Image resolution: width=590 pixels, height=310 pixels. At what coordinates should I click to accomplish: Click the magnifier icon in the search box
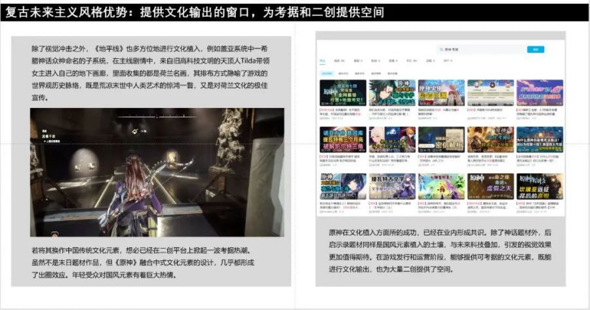pos(441,49)
